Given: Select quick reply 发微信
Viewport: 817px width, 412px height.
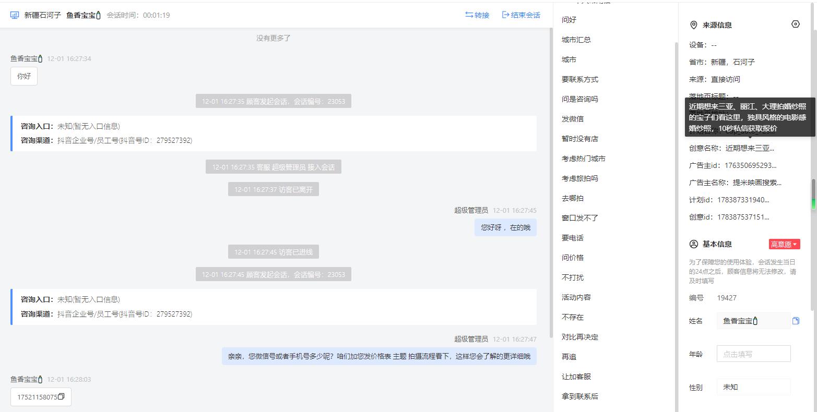Looking at the screenshot, I should [x=573, y=119].
